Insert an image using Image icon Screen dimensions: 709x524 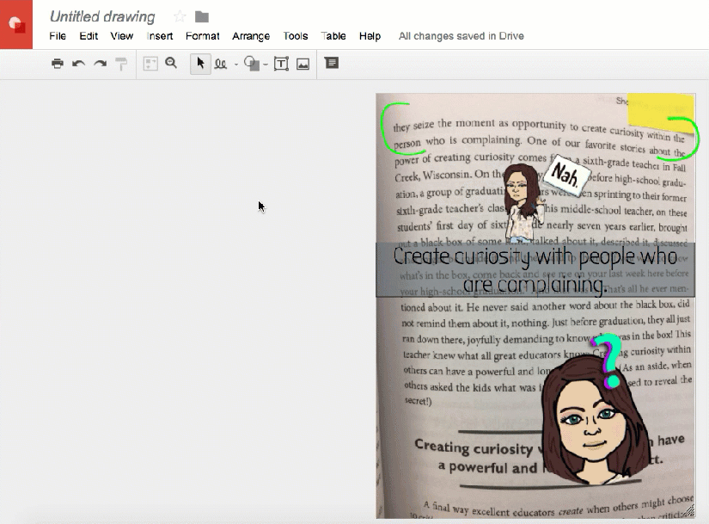coord(303,64)
